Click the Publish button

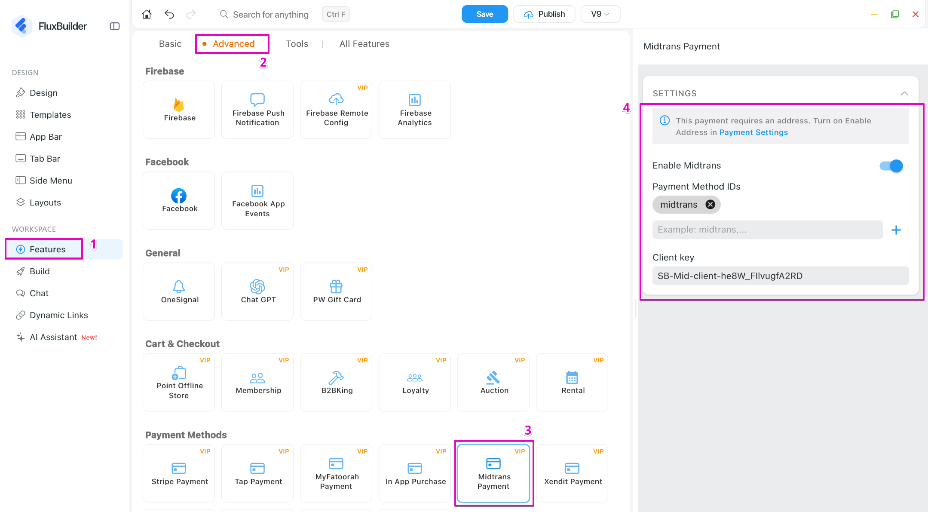click(x=544, y=14)
